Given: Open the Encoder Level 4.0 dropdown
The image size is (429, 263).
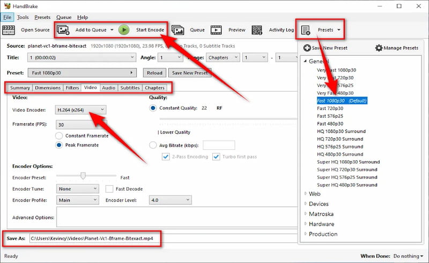Looking at the screenshot, I should 170,200.
